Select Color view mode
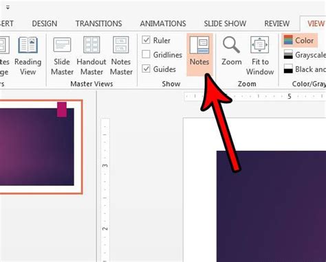 [299, 40]
